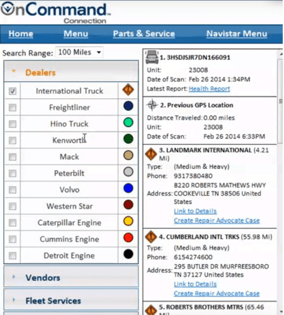Click the CUMBERLAND INTL TRKS result title
This screenshot has height=315, width=284.
point(199,237)
